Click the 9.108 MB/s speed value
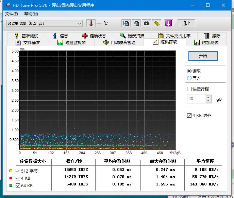Screen dimensions: 234x198 206,170
